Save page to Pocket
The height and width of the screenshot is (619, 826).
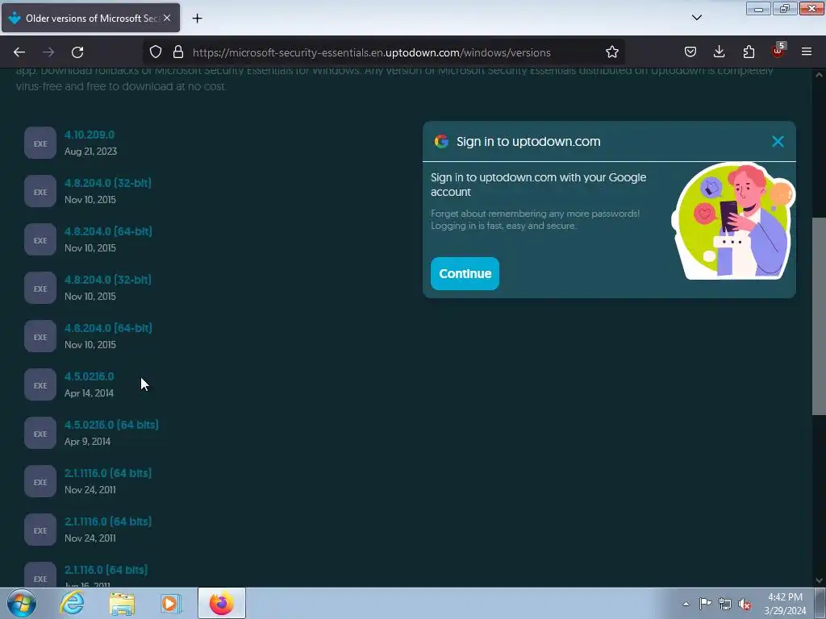pyautogui.click(x=690, y=52)
